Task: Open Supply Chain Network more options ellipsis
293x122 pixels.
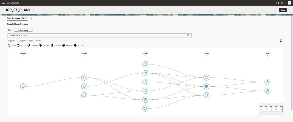Action: (282, 25)
